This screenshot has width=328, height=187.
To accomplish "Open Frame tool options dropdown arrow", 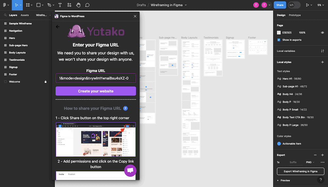I will pos(31,5).
